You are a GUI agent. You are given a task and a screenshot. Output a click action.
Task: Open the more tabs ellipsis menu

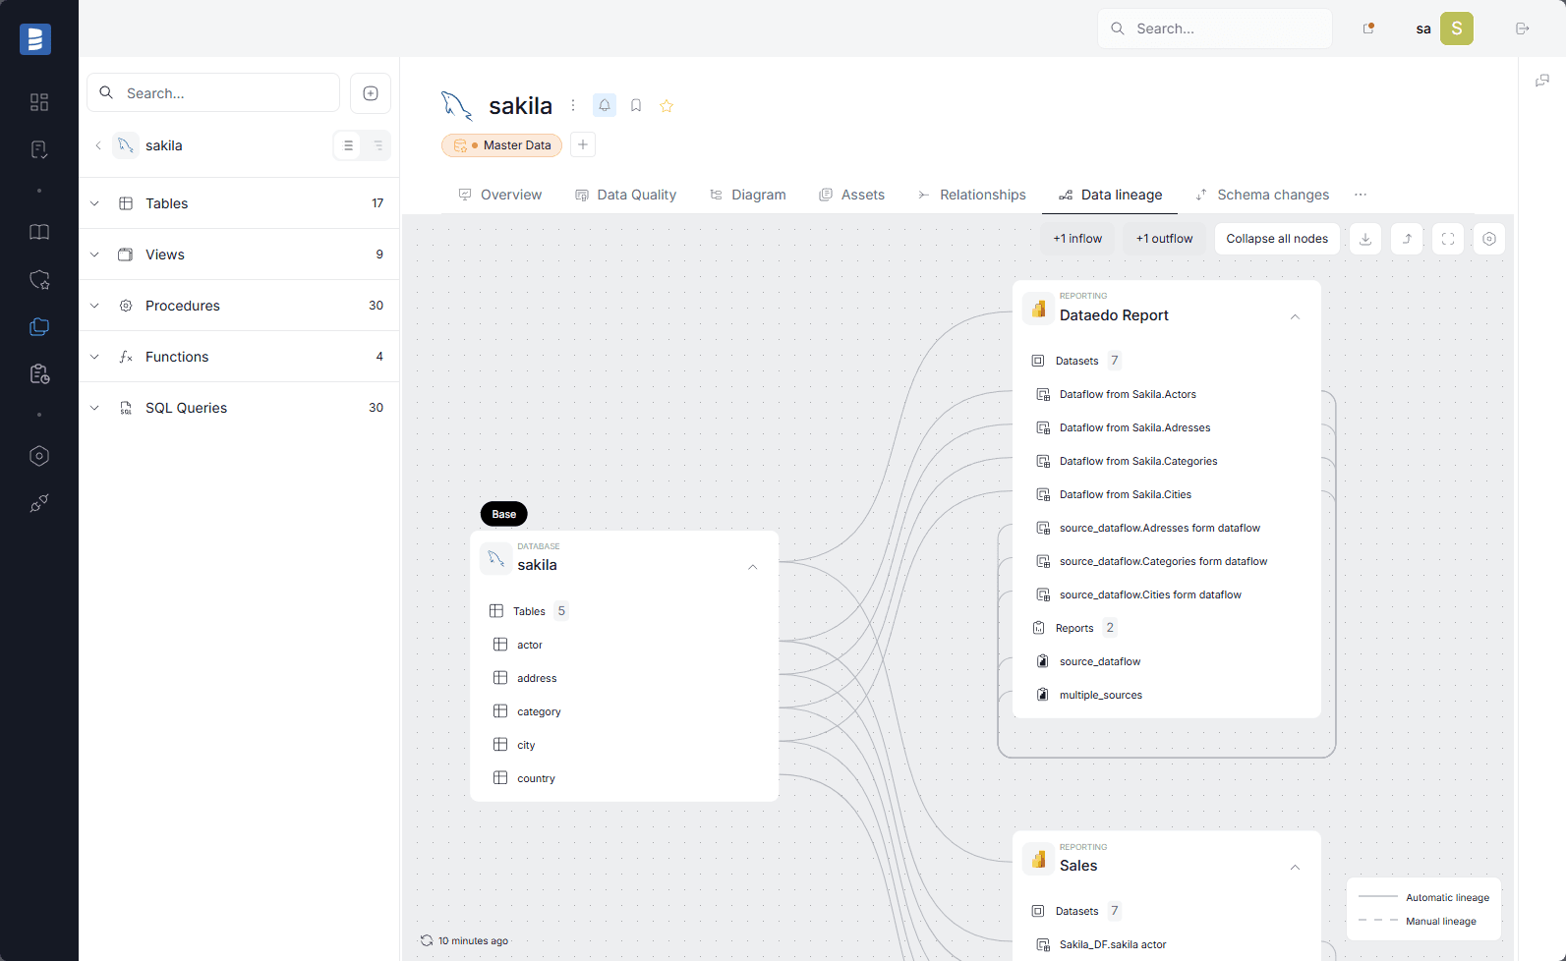[1361, 195]
